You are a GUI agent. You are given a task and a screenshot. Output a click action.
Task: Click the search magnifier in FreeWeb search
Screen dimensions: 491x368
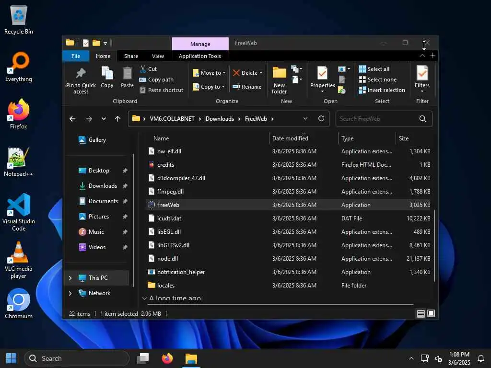tap(423, 119)
